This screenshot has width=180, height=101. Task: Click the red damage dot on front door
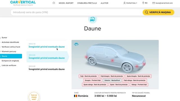[x=112, y=61]
